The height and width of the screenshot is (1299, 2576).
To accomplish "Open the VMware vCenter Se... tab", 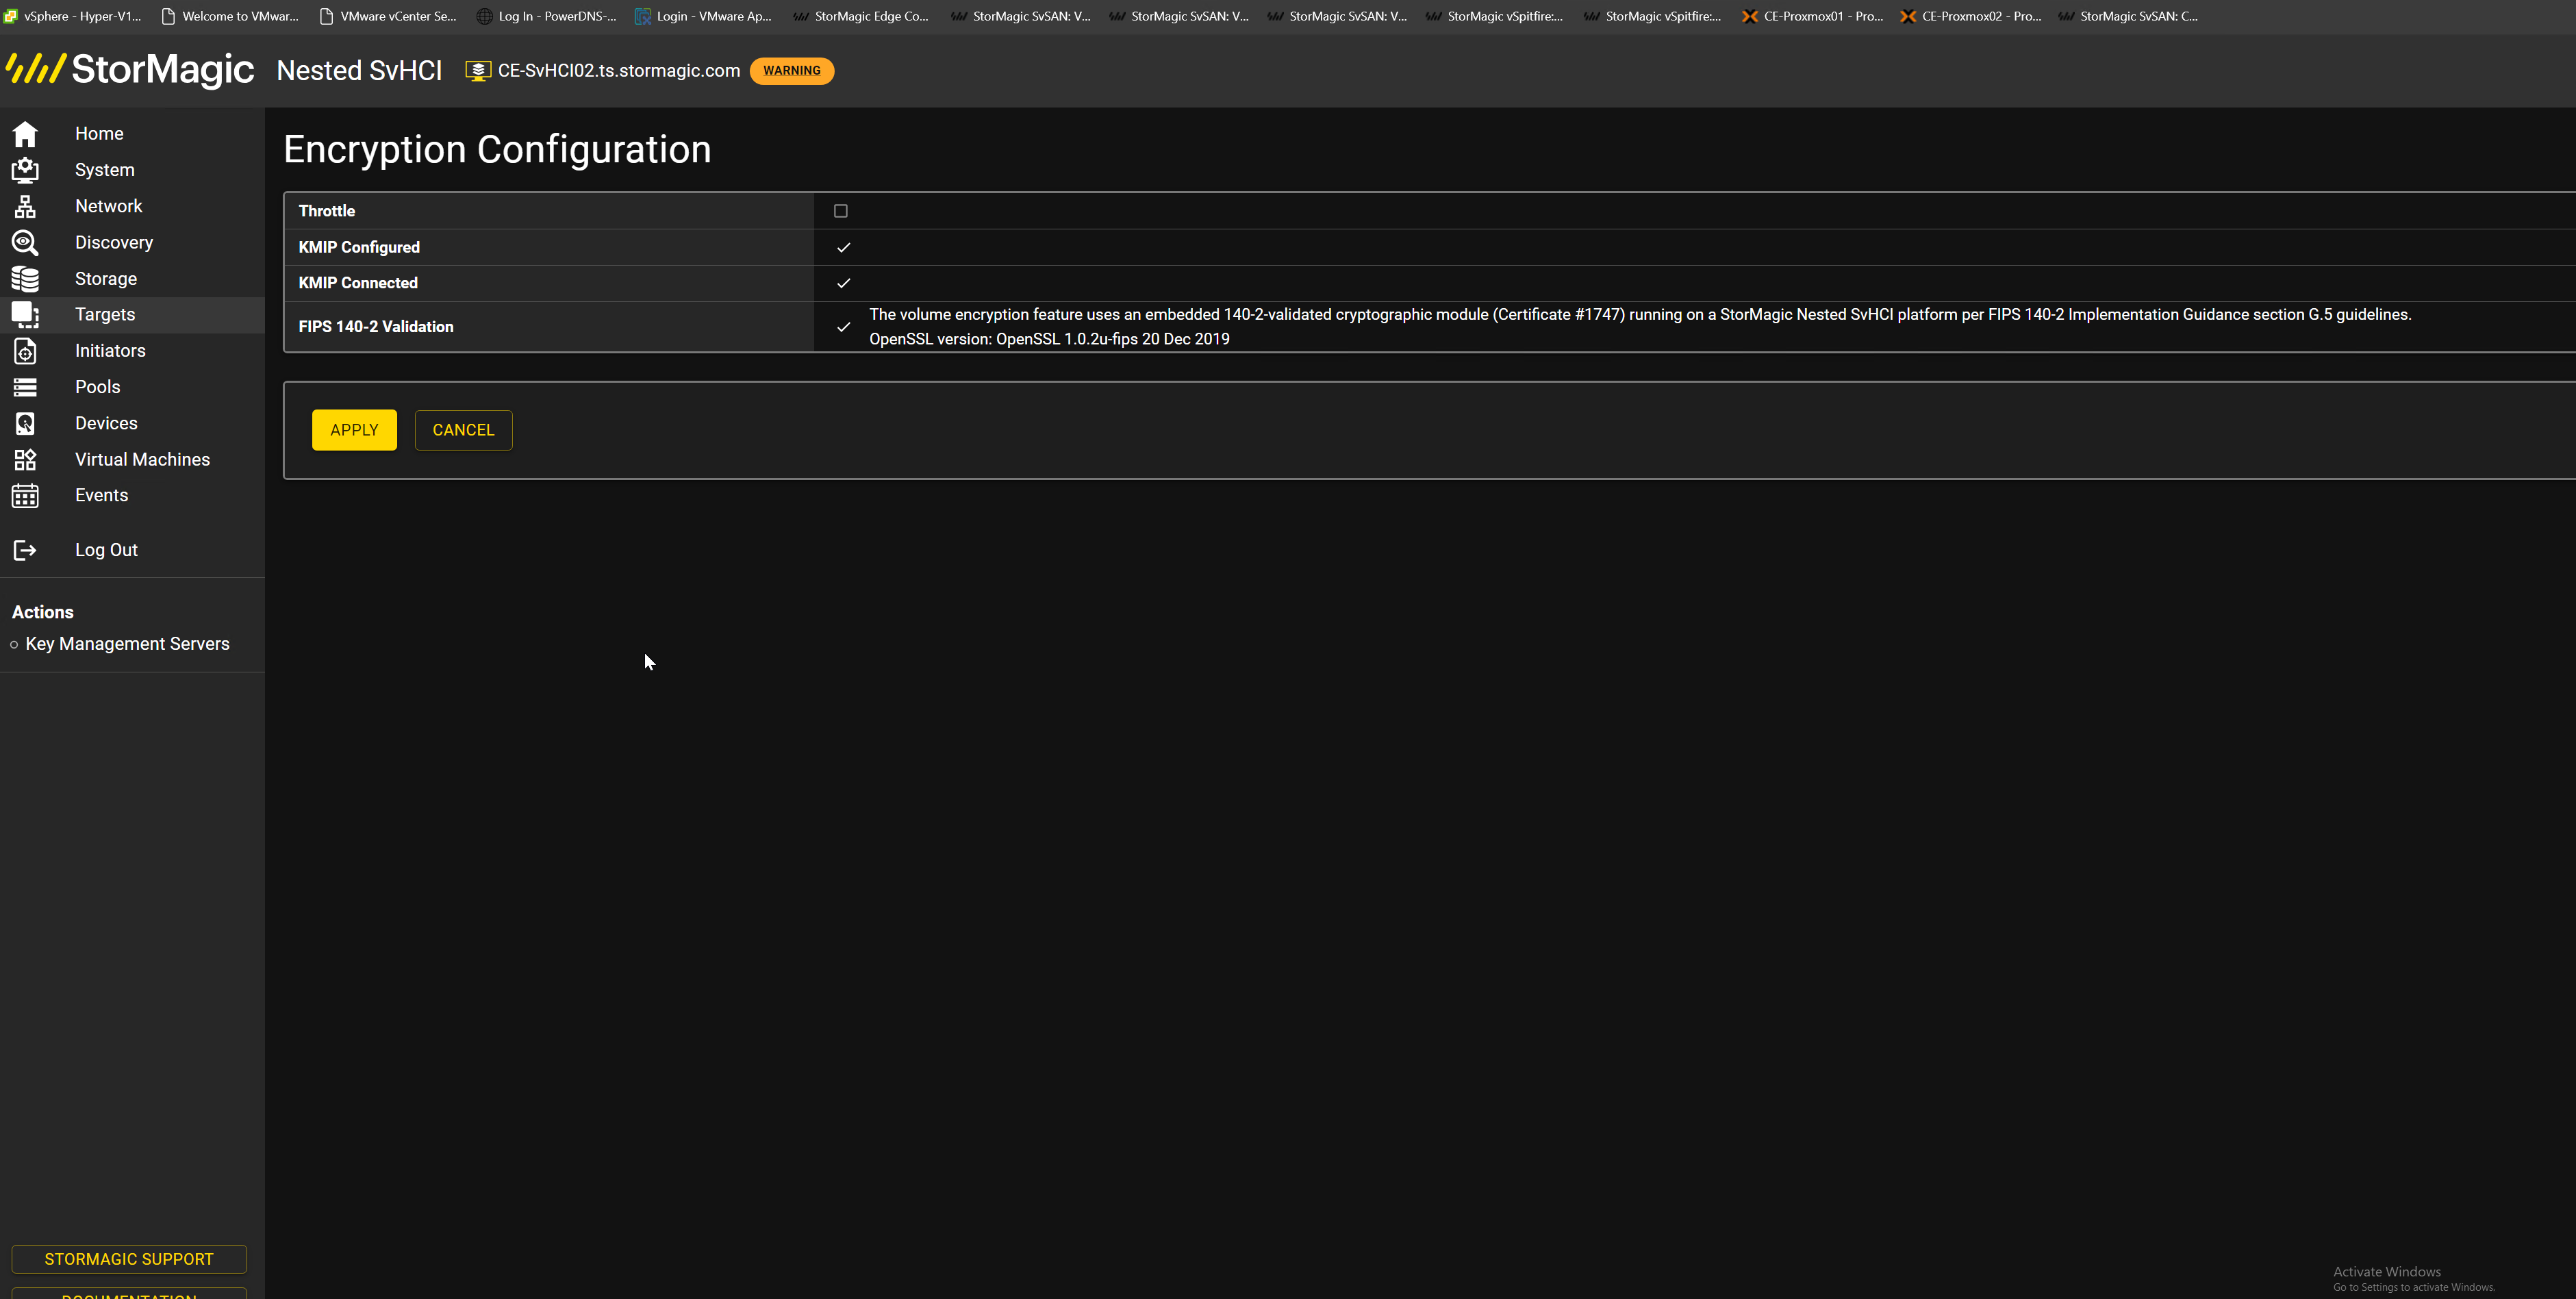I will tap(388, 16).
